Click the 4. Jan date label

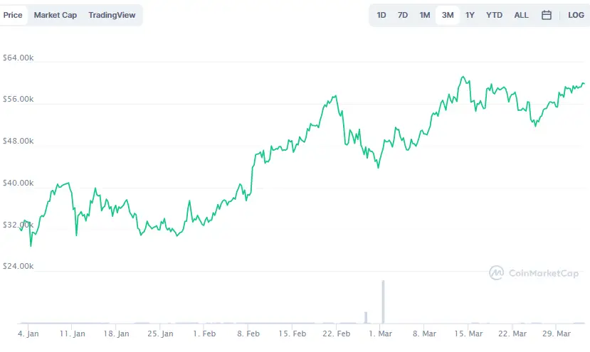[28, 334]
